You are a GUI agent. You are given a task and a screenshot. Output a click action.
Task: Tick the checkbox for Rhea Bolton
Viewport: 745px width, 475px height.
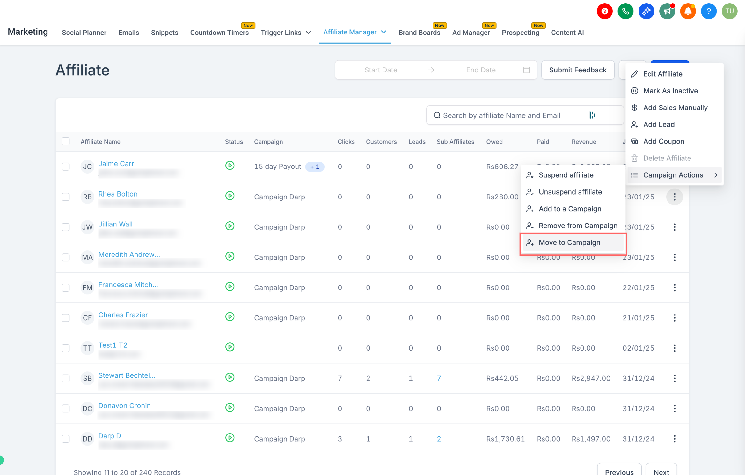point(66,197)
